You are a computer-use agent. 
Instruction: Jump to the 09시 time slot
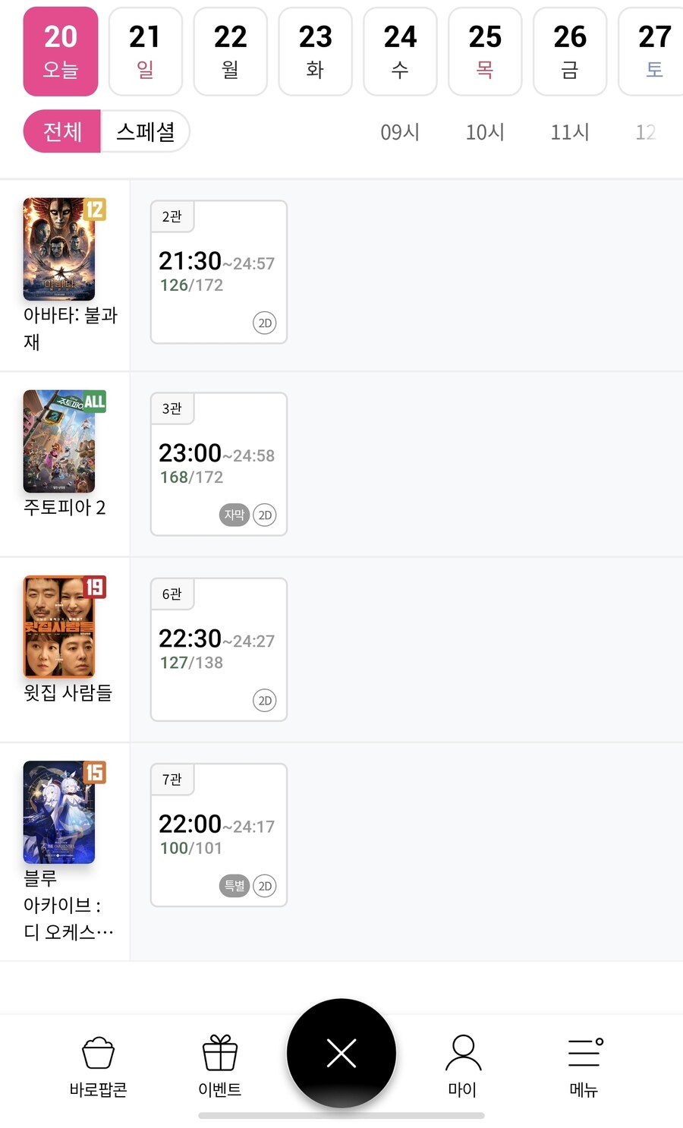tap(400, 132)
